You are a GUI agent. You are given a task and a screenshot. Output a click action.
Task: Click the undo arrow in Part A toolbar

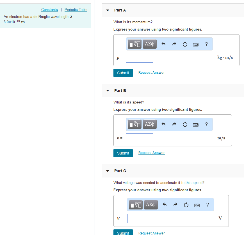click(x=164, y=44)
